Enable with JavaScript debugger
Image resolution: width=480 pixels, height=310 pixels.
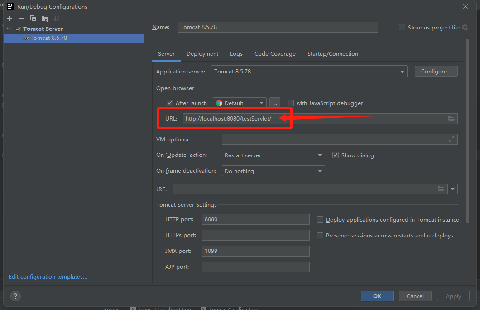(291, 103)
